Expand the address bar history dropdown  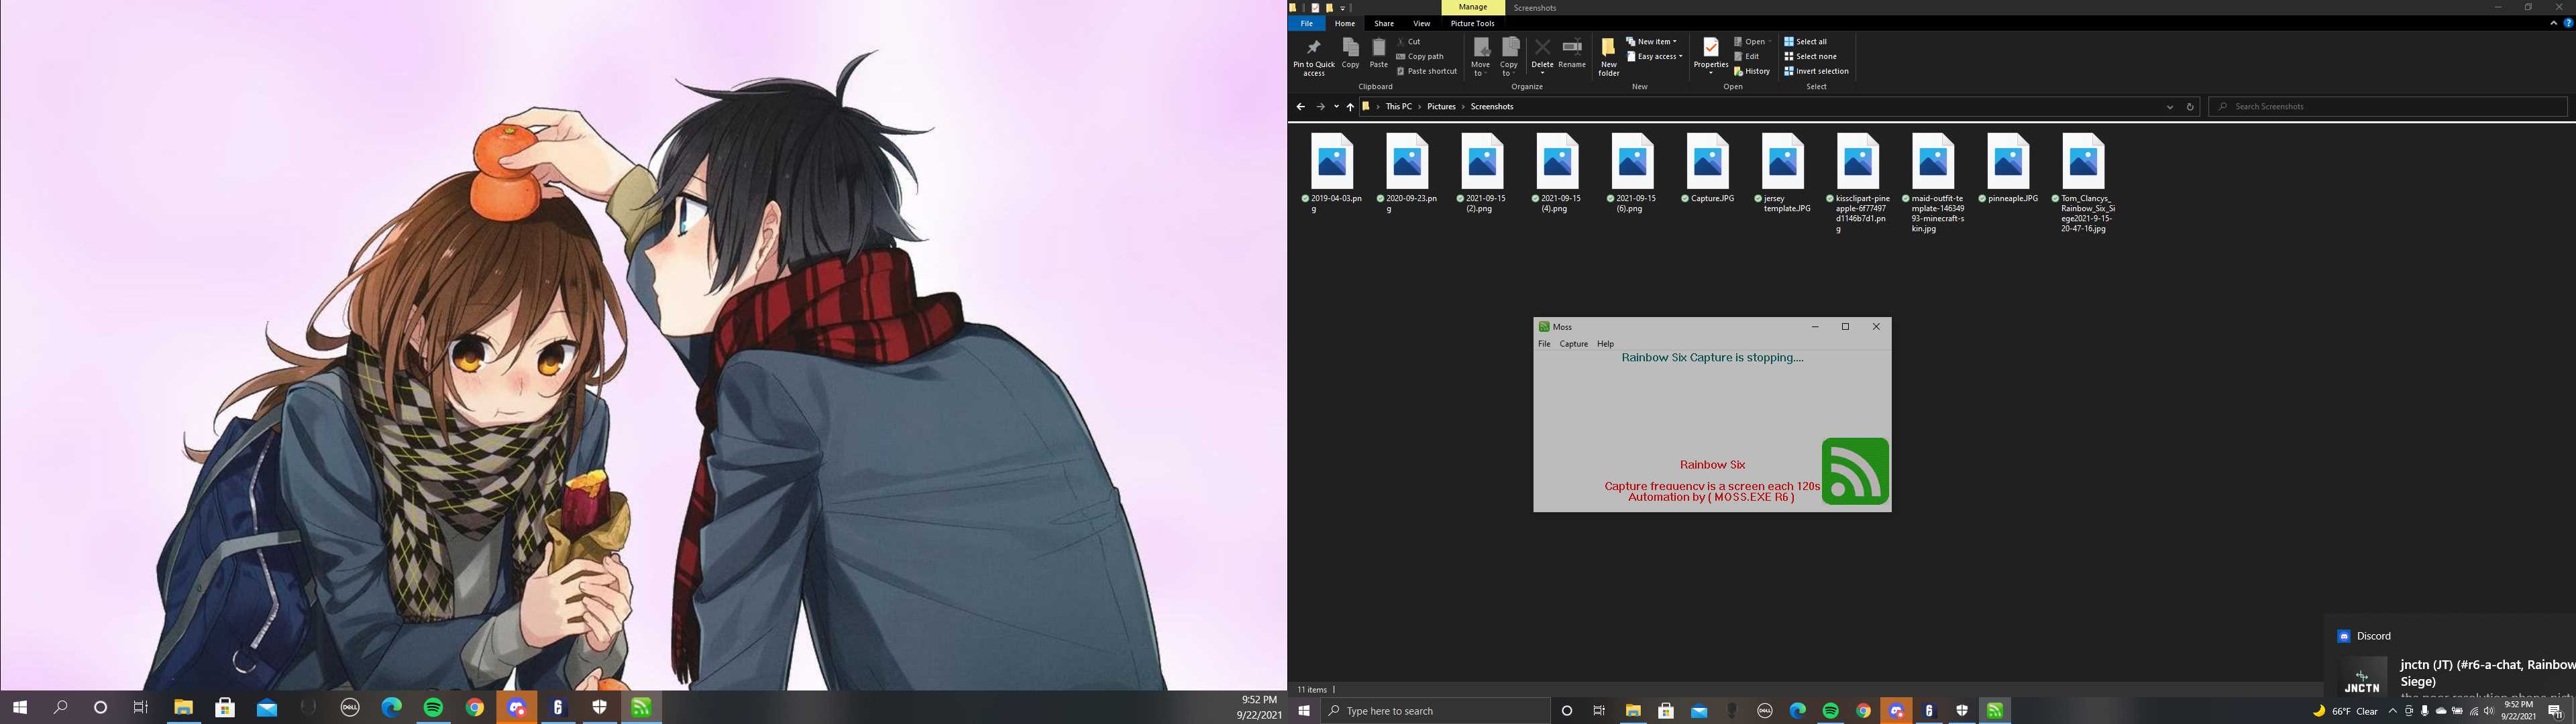pos(2169,107)
